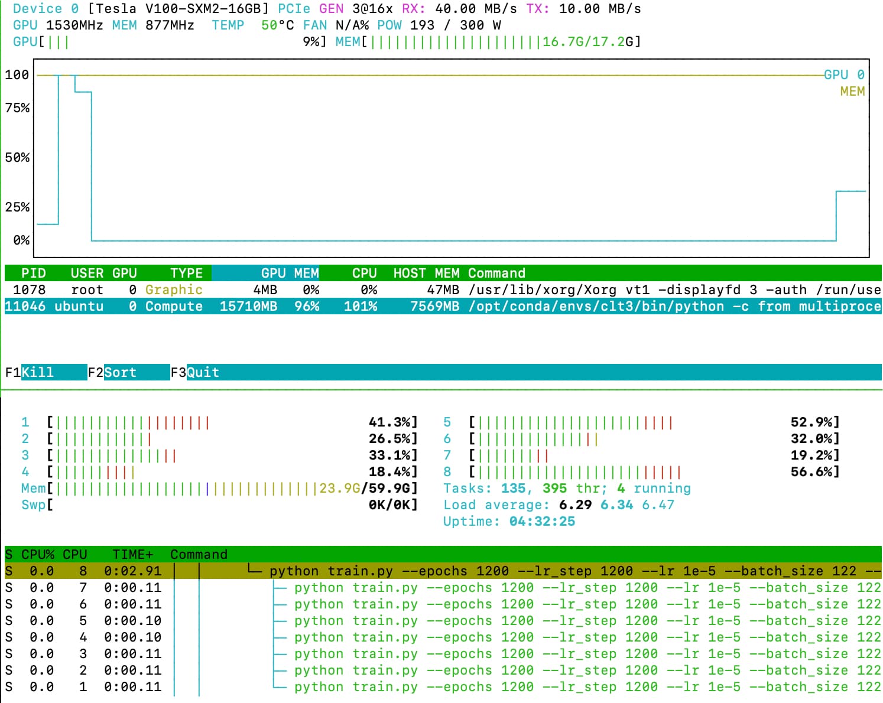The width and height of the screenshot is (883, 703).
Task: Click the CPU% column header in htop
Action: click(x=37, y=554)
